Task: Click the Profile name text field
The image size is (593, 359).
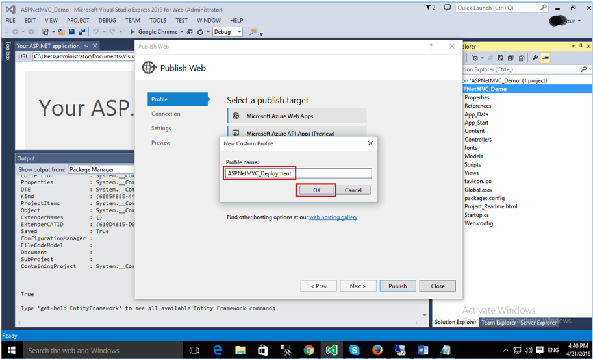Action: tap(298, 173)
